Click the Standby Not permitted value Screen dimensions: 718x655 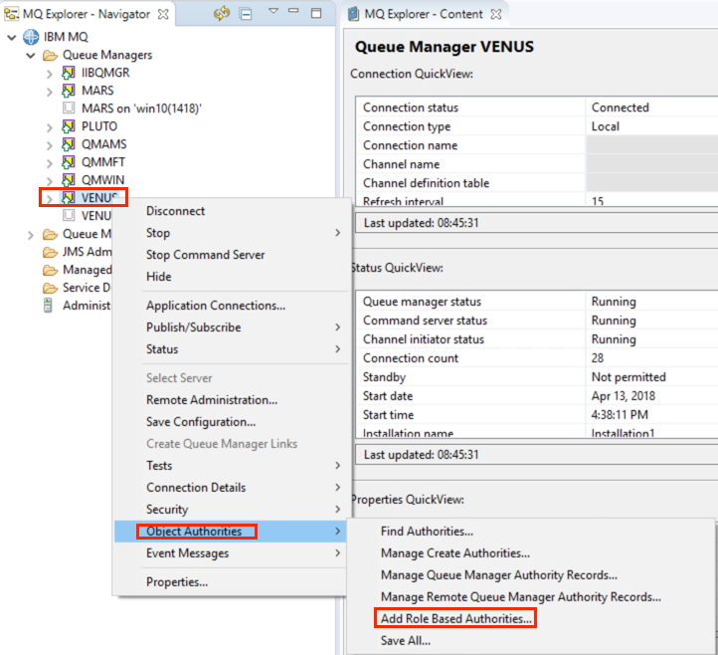(x=628, y=377)
